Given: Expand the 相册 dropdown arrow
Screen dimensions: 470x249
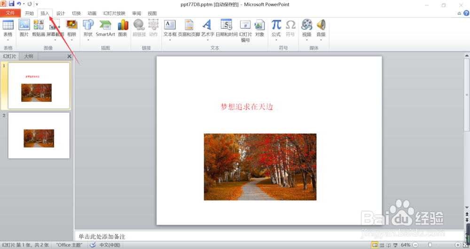Looking at the screenshot, I should (71, 40).
